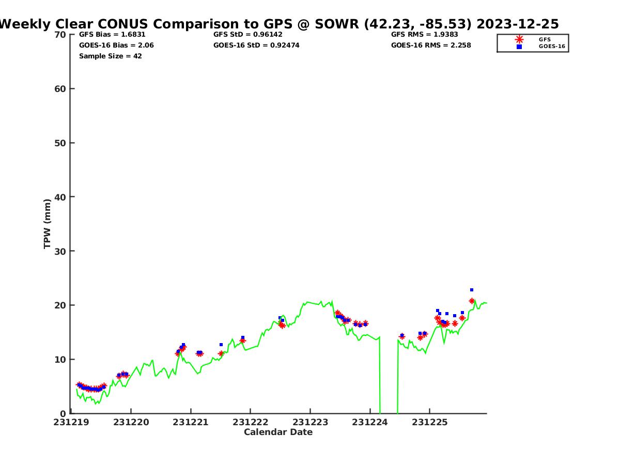Click the GOES-16 StD statistic label
This screenshot has height=465, width=620.
[256, 45]
